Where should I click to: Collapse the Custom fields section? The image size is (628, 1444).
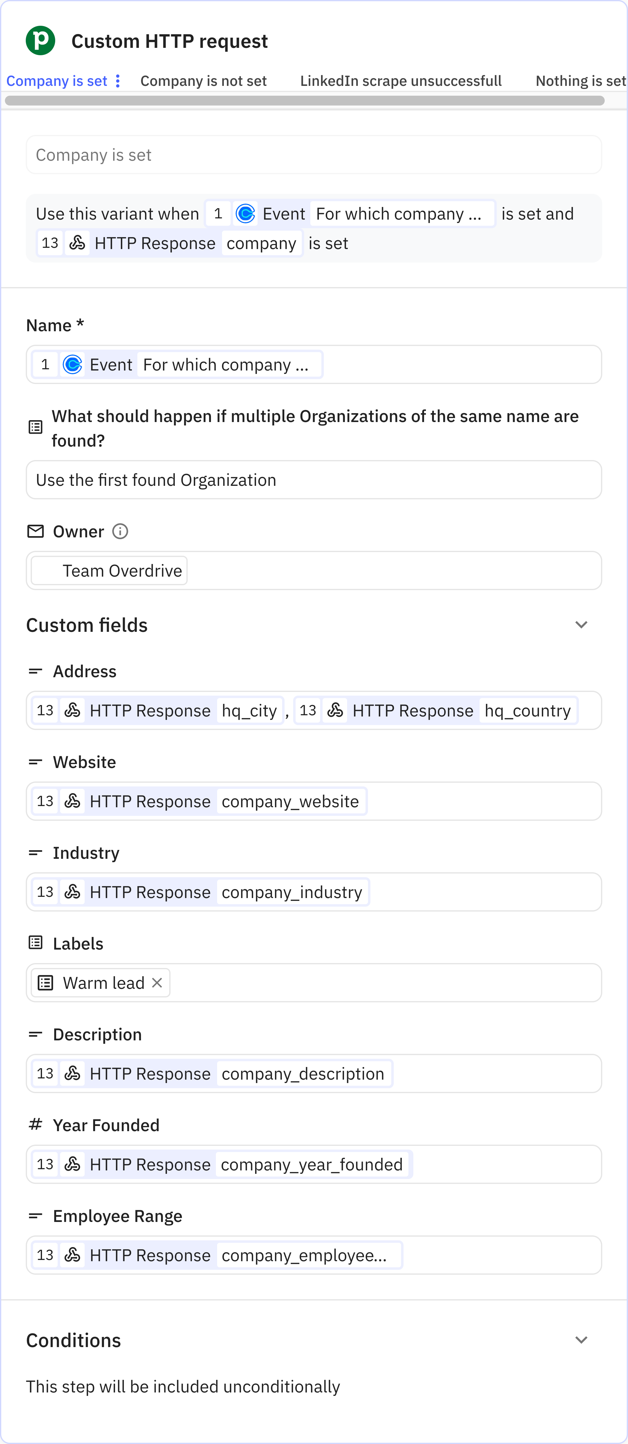(x=581, y=624)
